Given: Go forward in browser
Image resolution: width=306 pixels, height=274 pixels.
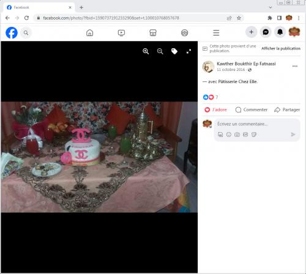Looking at the screenshot, I should click(17, 18).
